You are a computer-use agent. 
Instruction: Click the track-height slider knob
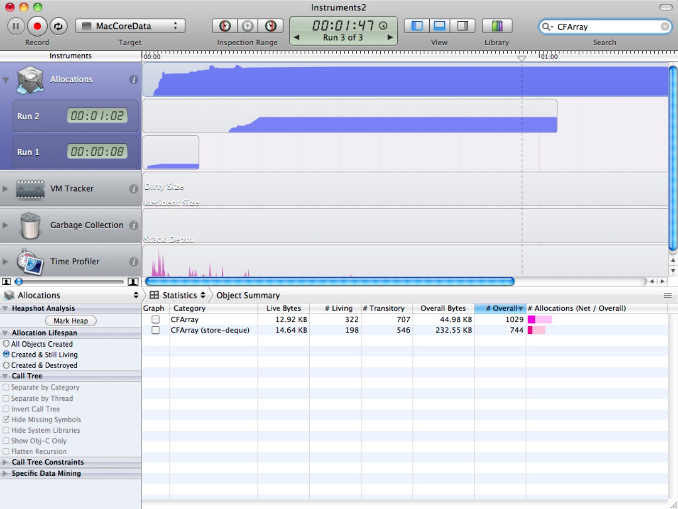click(x=19, y=282)
